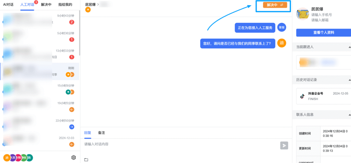351x163 pixels.
Task: Click blue arrow icon on 22小时50分钟 conversation
Action: tap(71, 127)
